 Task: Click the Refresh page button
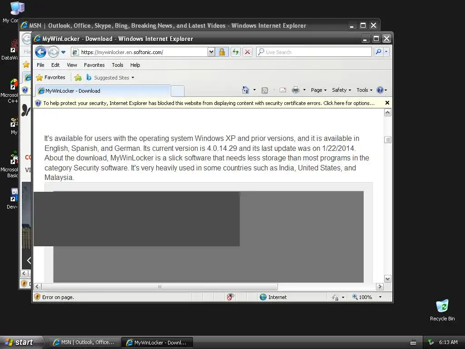[236, 52]
